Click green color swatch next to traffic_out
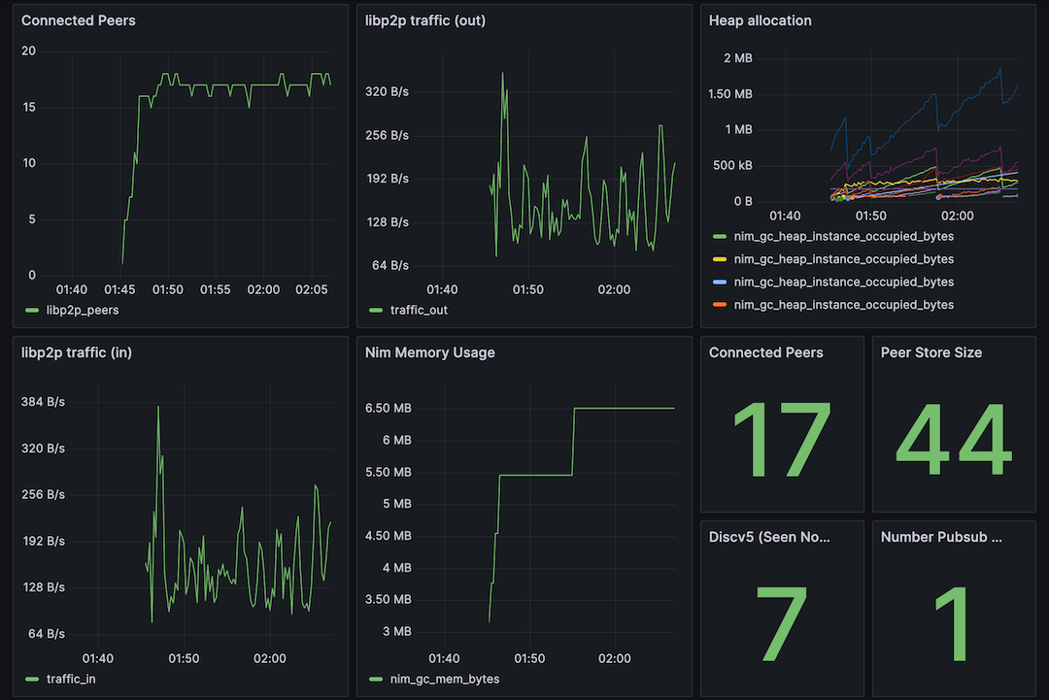 click(x=374, y=310)
